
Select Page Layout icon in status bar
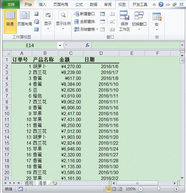[x=114, y=189]
